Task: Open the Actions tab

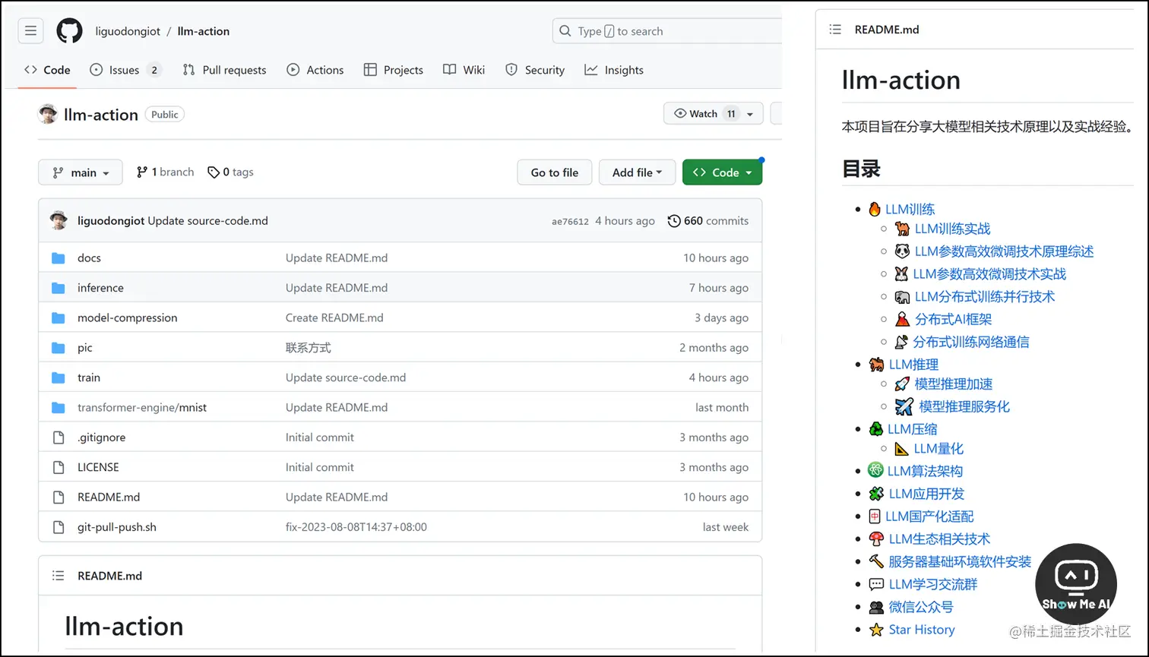Action: [x=315, y=70]
